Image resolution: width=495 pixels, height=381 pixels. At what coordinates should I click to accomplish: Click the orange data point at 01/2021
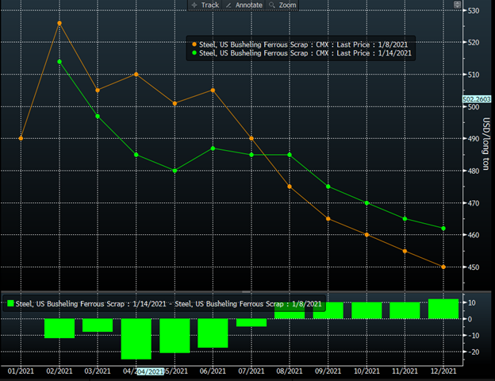pyautogui.click(x=21, y=138)
